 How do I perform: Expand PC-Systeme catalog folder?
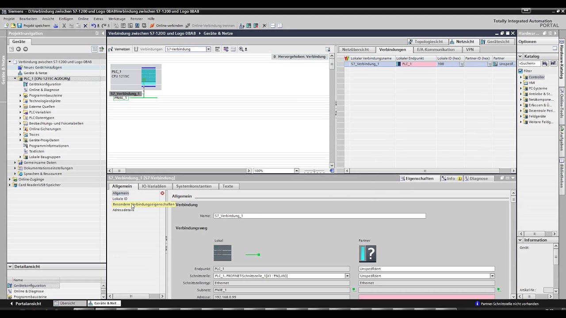(521, 88)
